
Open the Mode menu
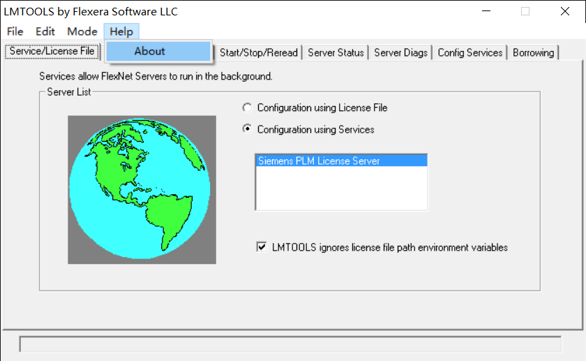click(82, 31)
